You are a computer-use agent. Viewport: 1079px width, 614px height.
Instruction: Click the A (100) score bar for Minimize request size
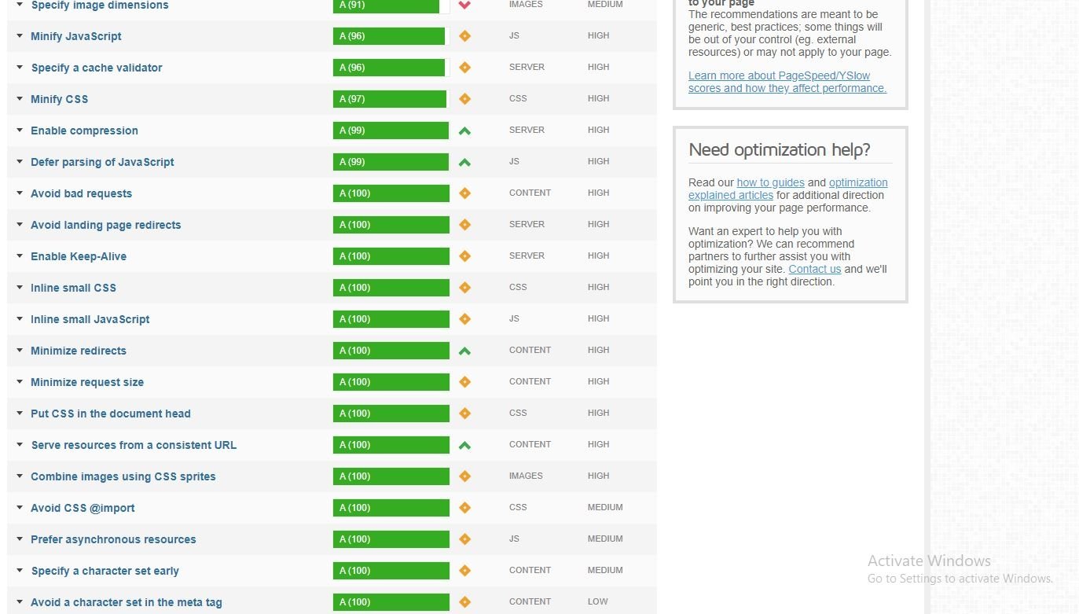click(x=391, y=382)
